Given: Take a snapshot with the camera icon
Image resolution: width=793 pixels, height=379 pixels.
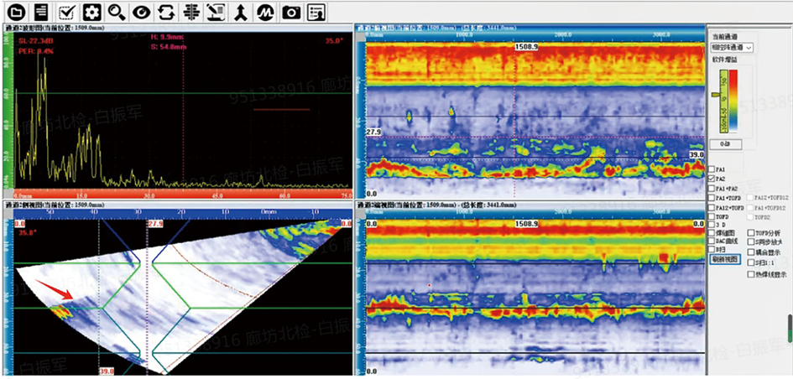Looking at the screenshot, I should coord(290,12).
